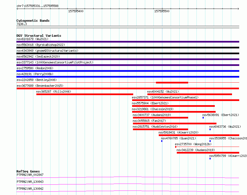The image size is (247, 195).
Task: Open esv3377143 (1000GenomesConsortiumPilotProject) entry
Action: 55,62
